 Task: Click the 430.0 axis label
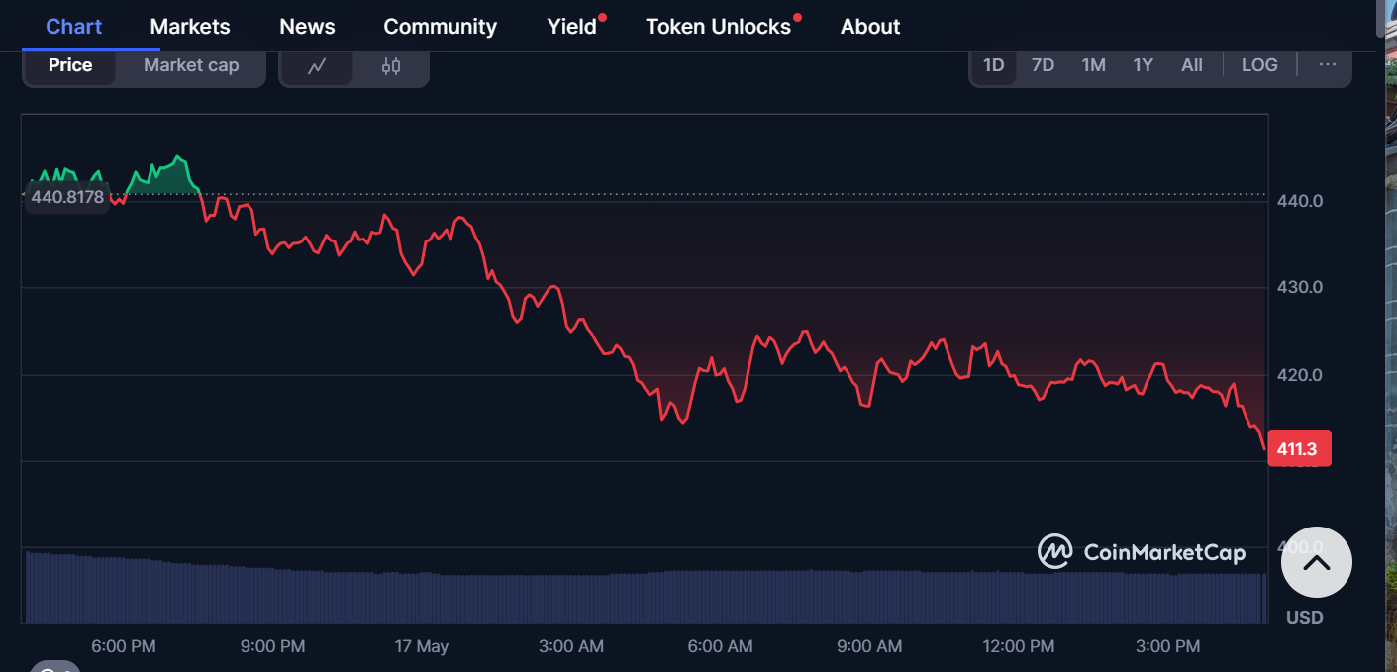coord(1299,287)
